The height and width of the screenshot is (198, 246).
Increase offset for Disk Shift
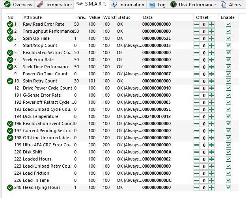click(211, 152)
